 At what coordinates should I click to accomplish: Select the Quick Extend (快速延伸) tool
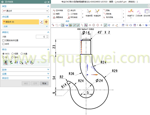point(97,13)
